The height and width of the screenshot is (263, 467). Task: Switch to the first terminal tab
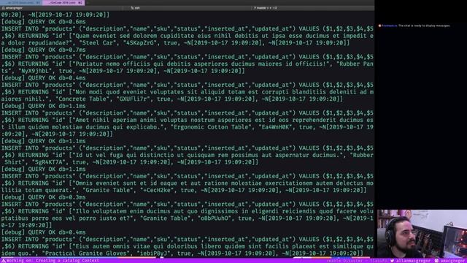(x=21, y=3)
